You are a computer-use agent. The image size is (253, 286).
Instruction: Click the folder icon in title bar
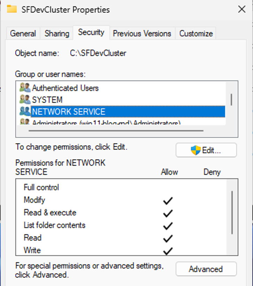12,9
